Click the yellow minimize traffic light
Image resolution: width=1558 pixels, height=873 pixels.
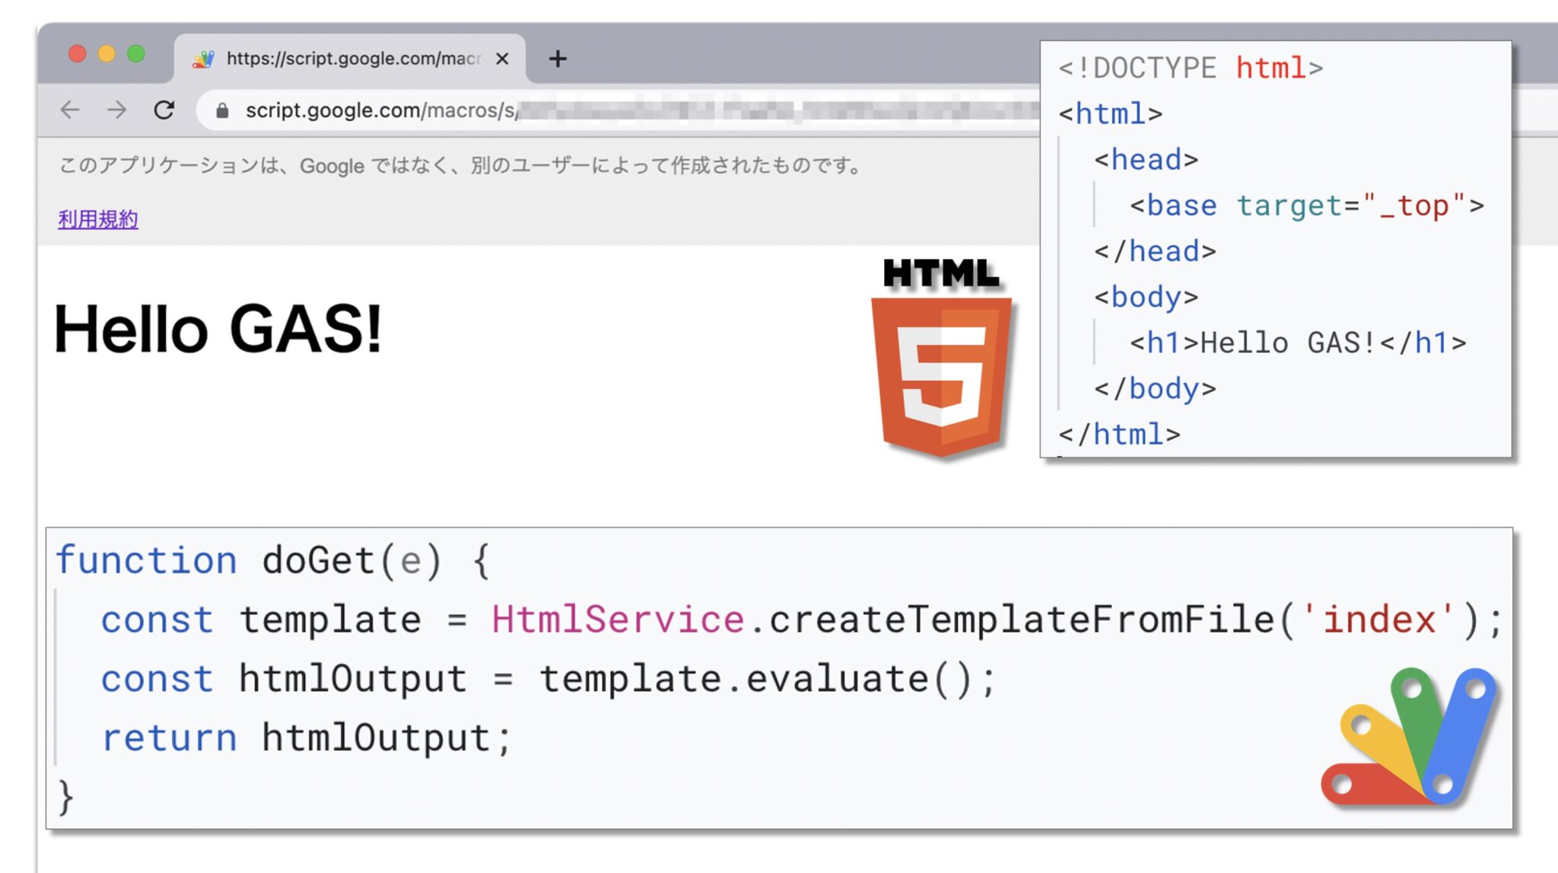pyautogui.click(x=106, y=53)
